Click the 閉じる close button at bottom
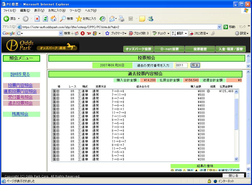252x185 pixels. [233, 176]
